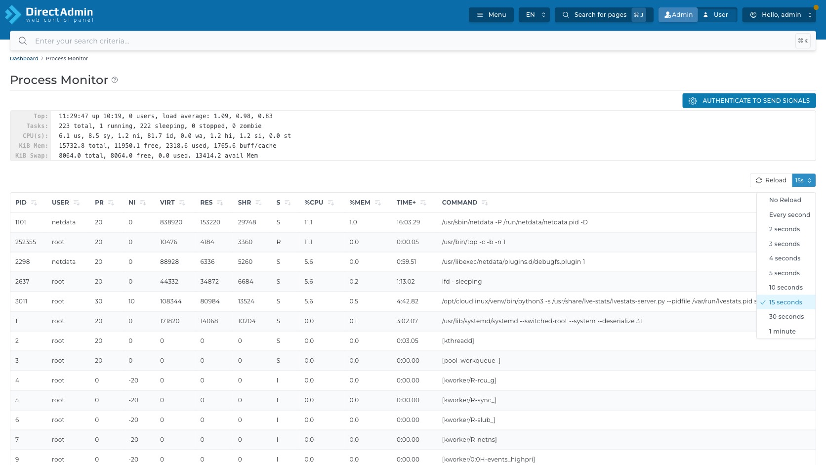Click the DirectAdmin logo

point(49,14)
